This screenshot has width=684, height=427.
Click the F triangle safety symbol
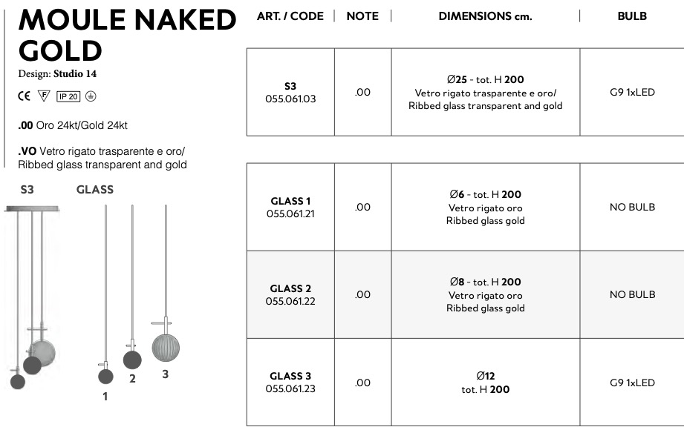coord(44,96)
